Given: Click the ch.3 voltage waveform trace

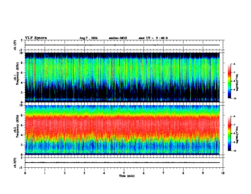Looking at the screenshot, I should click(122, 163).
